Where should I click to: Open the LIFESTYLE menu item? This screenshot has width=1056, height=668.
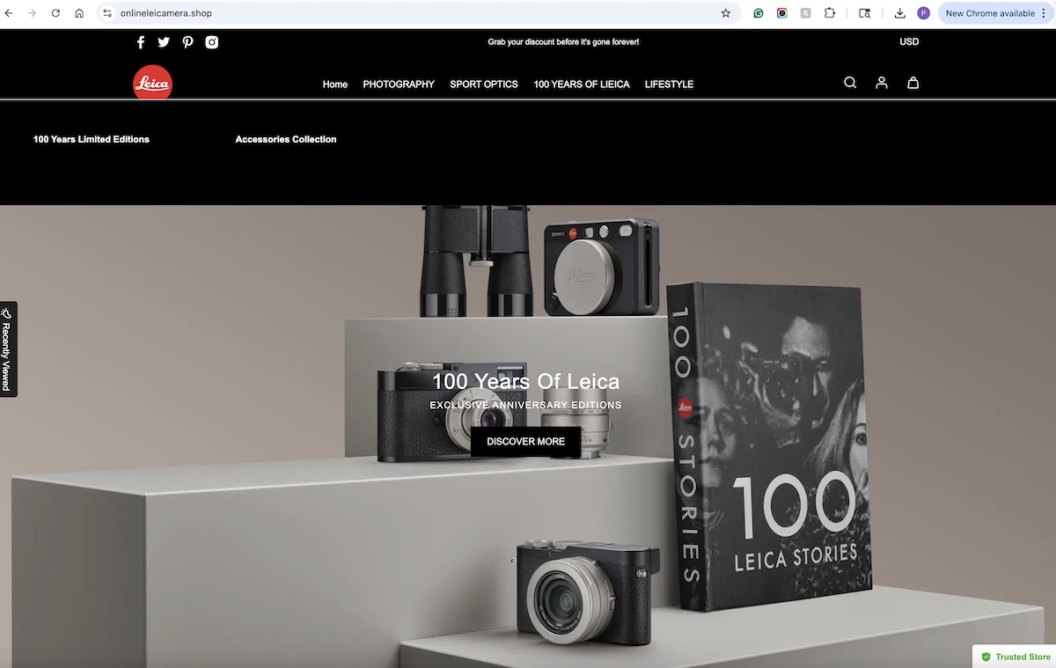click(x=669, y=84)
